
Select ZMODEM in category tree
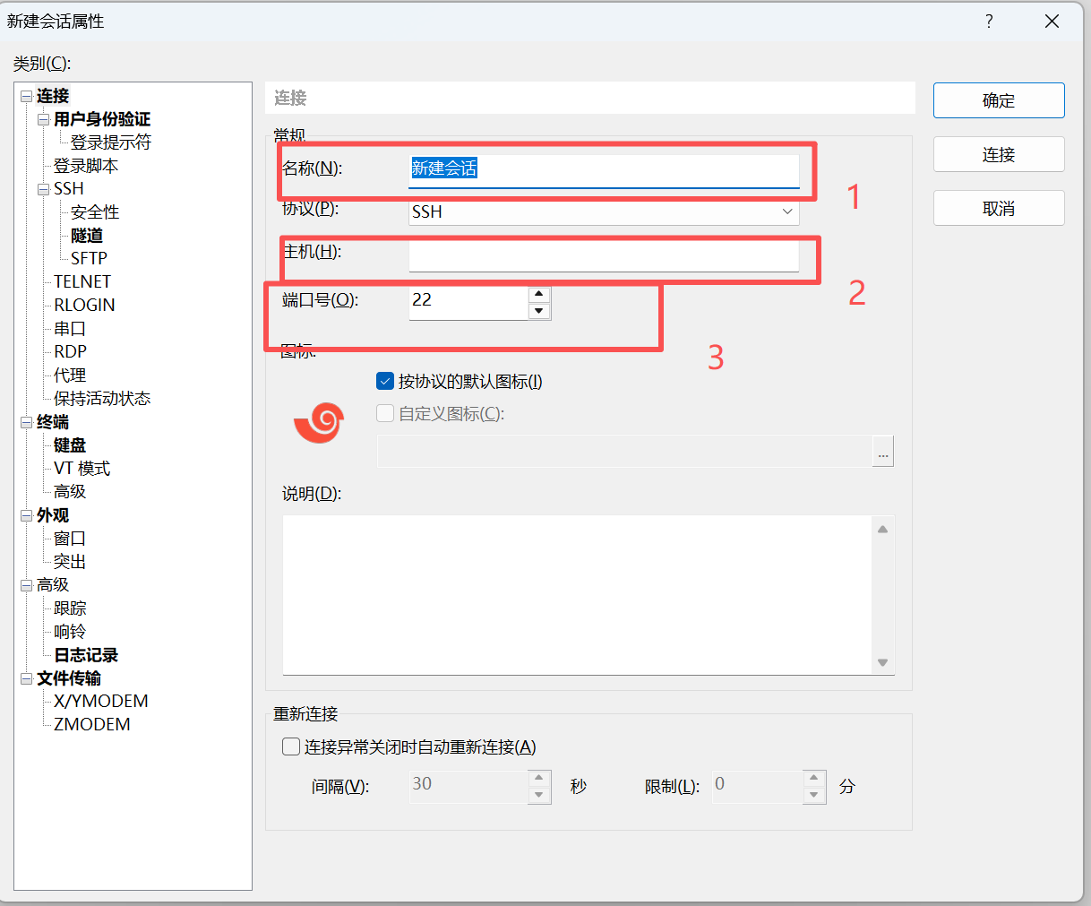coord(92,724)
